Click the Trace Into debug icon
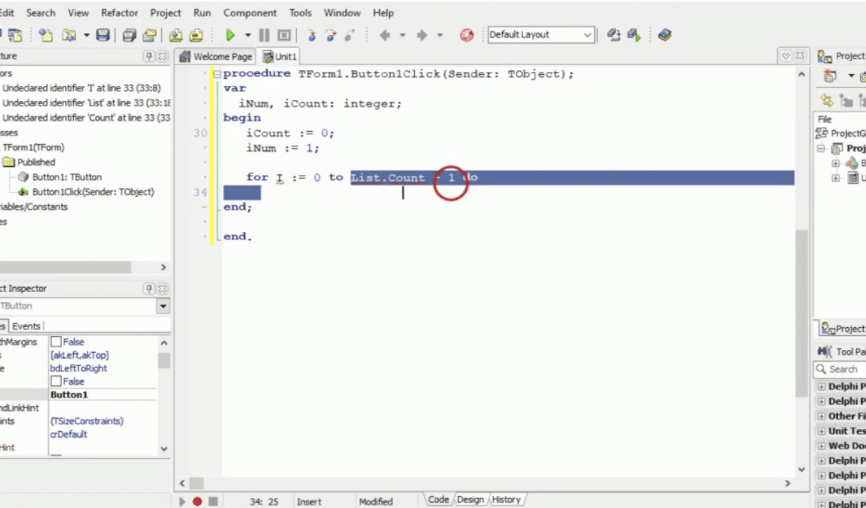The image size is (866, 508). (311, 35)
